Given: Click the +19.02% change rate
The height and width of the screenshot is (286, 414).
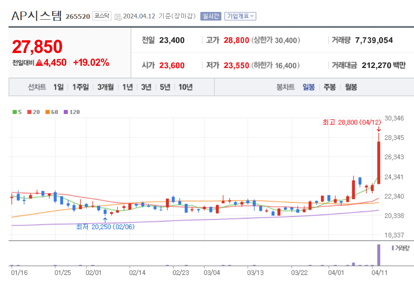Looking at the screenshot, I should coord(91,62).
